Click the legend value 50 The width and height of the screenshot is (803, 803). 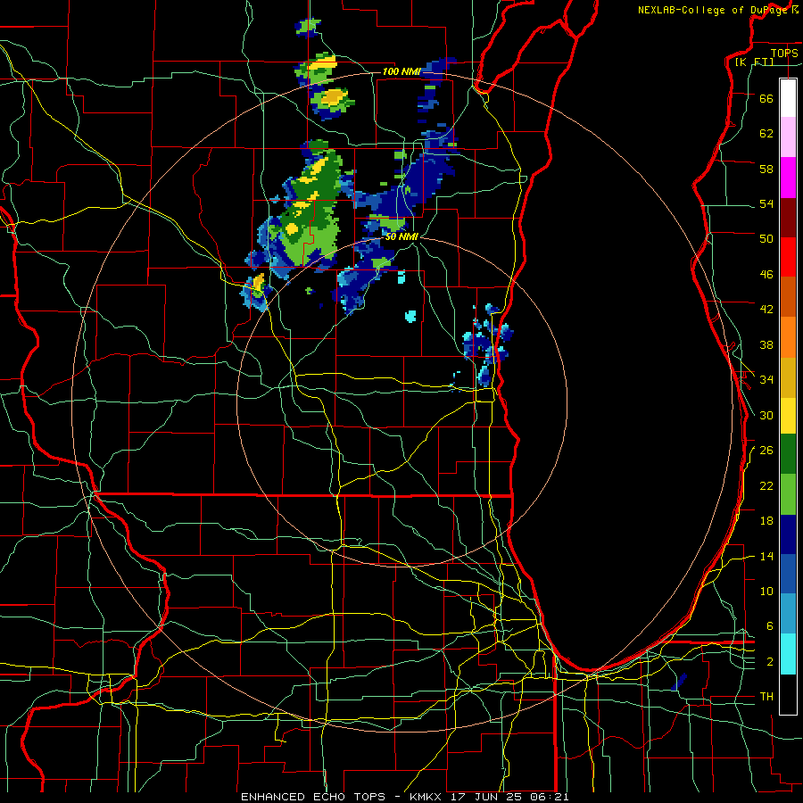(766, 239)
